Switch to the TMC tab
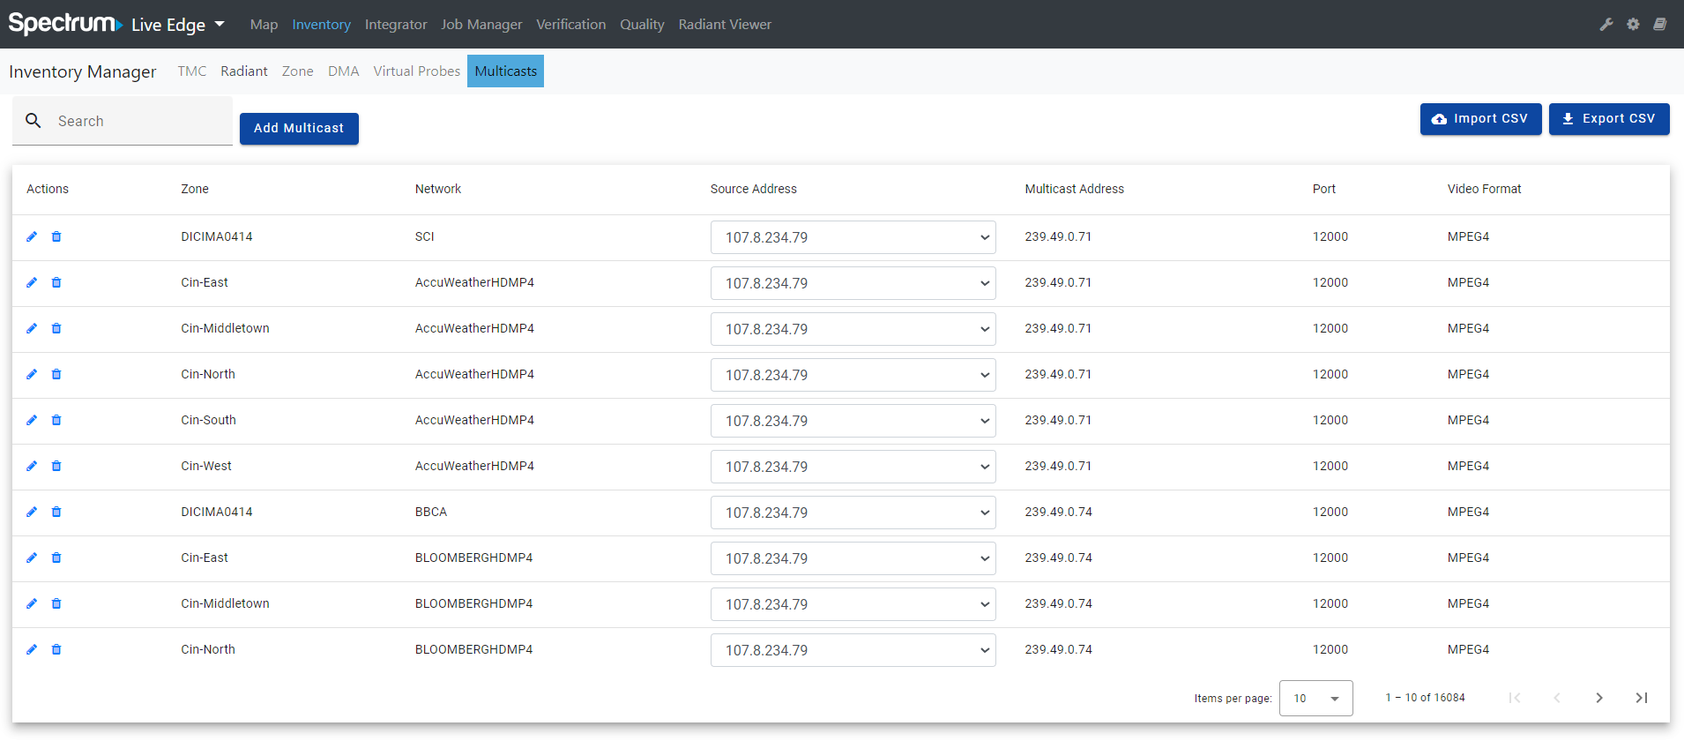The width and height of the screenshot is (1684, 741). [192, 71]
